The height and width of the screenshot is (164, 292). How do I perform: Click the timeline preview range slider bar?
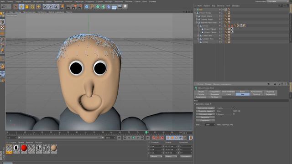61,138
